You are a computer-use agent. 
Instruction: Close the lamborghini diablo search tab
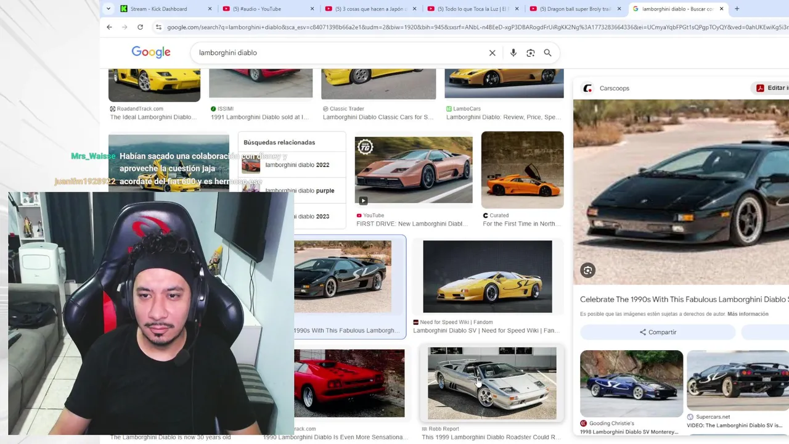[721, 9]
